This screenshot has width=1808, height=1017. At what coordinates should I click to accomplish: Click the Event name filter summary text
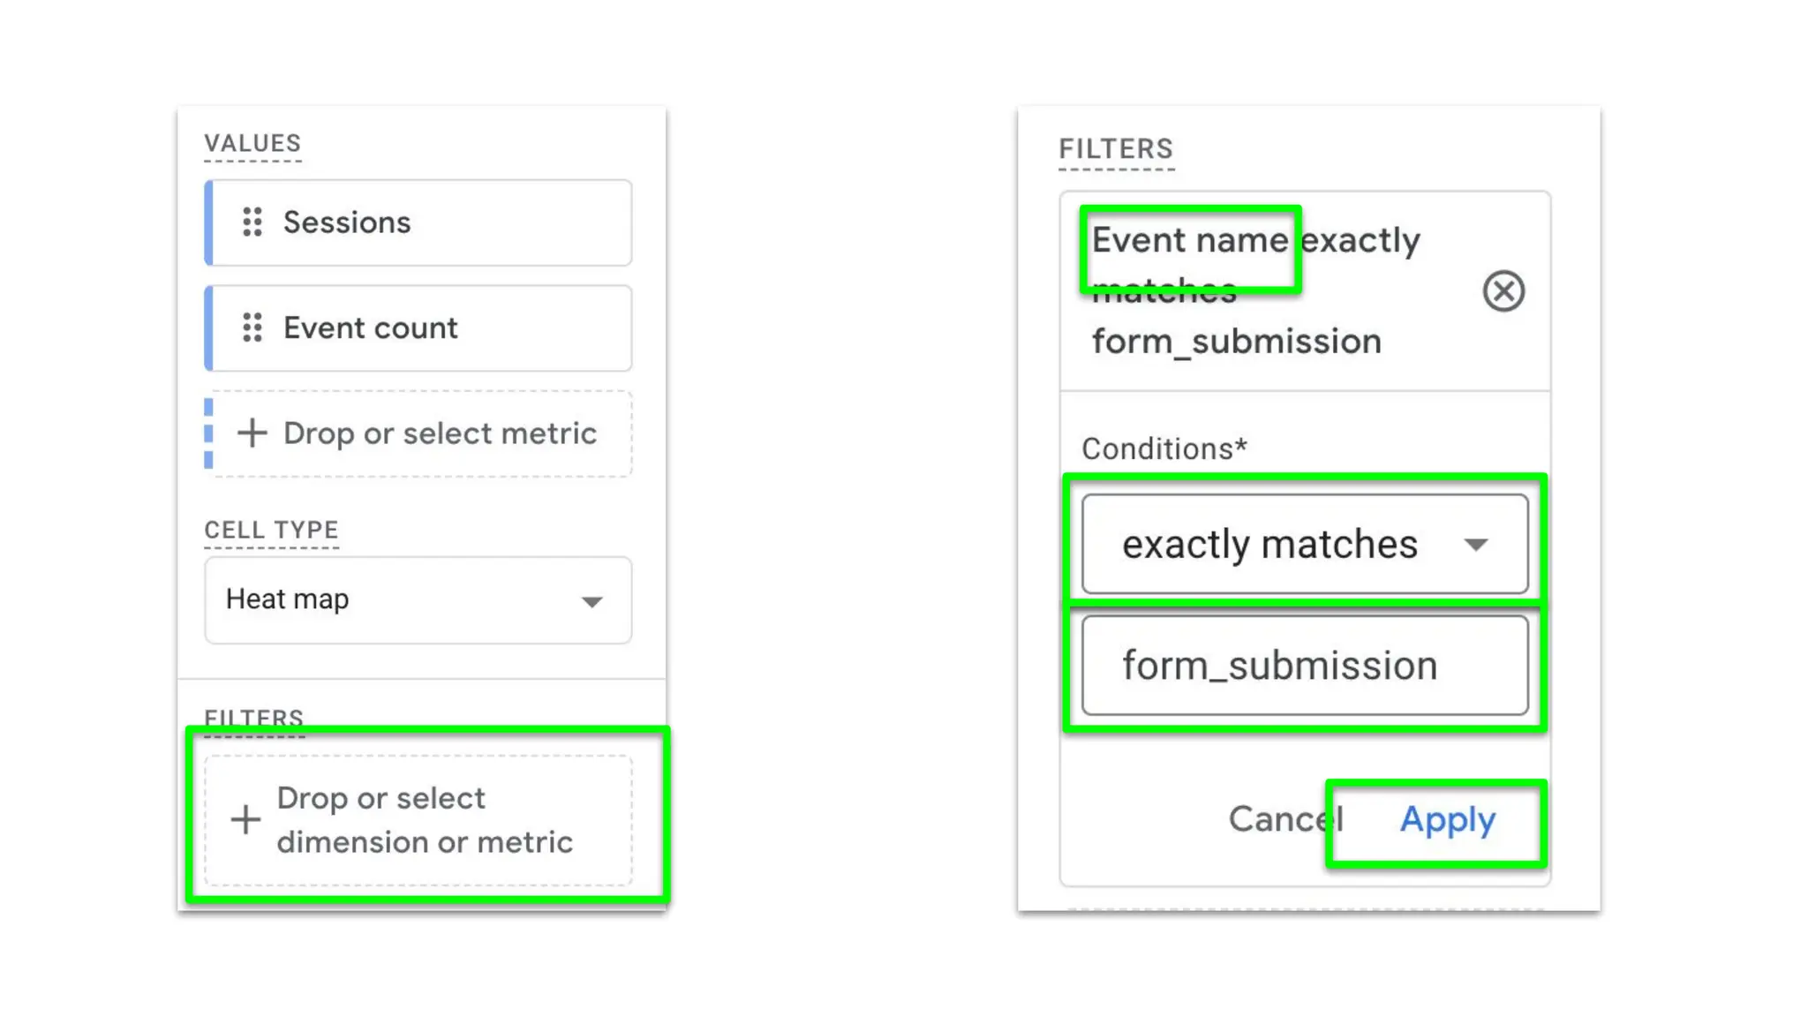(1254, 290)
